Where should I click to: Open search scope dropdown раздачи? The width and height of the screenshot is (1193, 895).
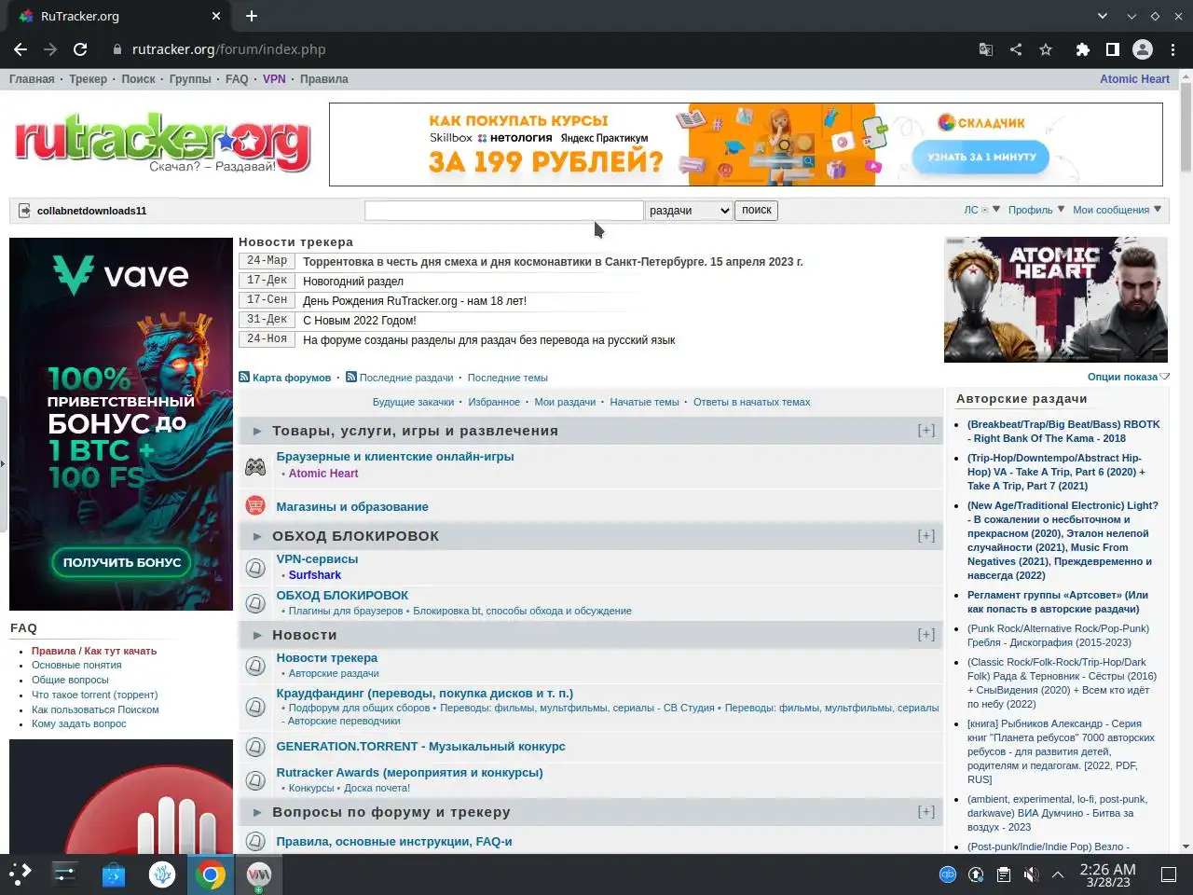coord(690,211)
